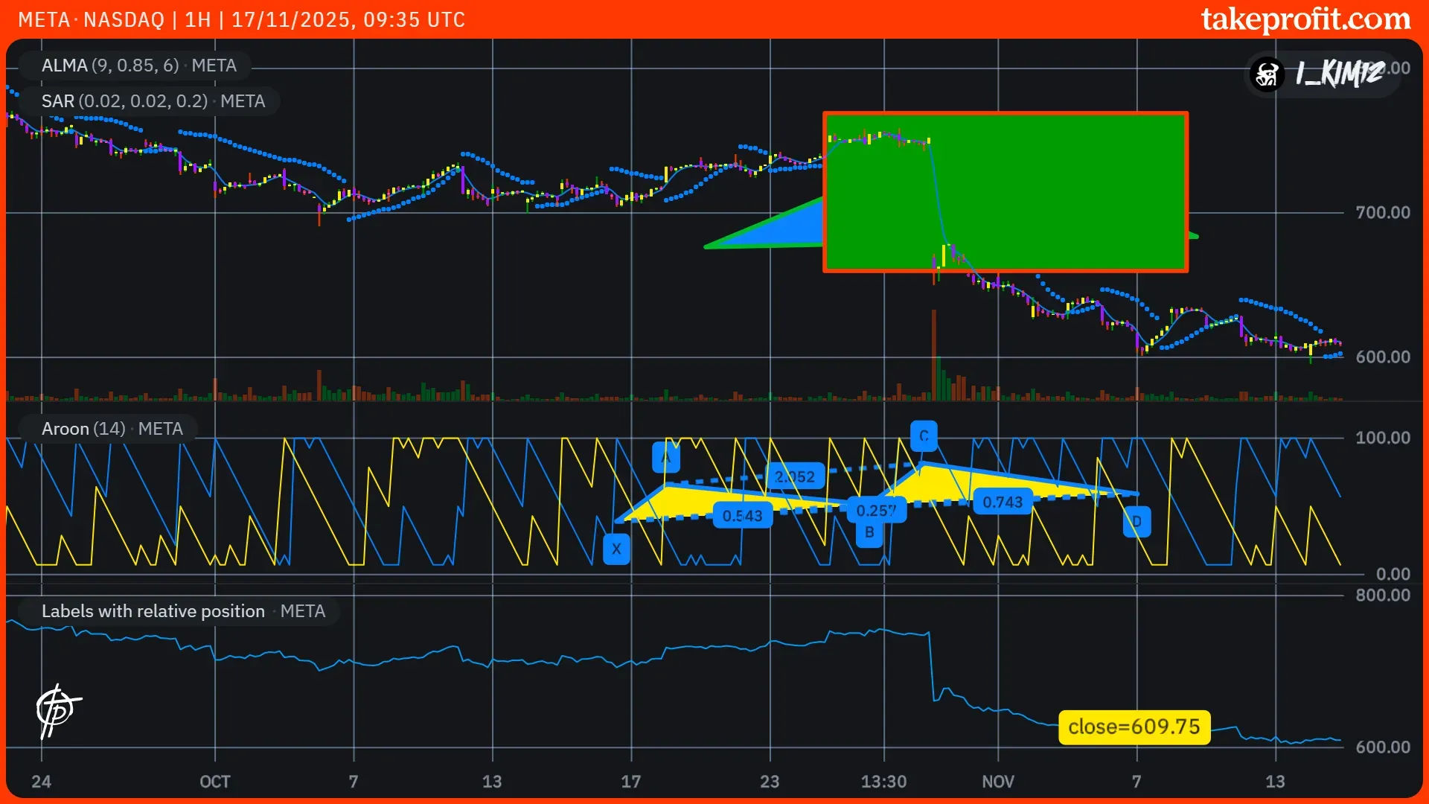Select the ALMA (9, 0.85, 6) indicator label
Viewport: 1429px width, 804px height.
pos(138,66)
